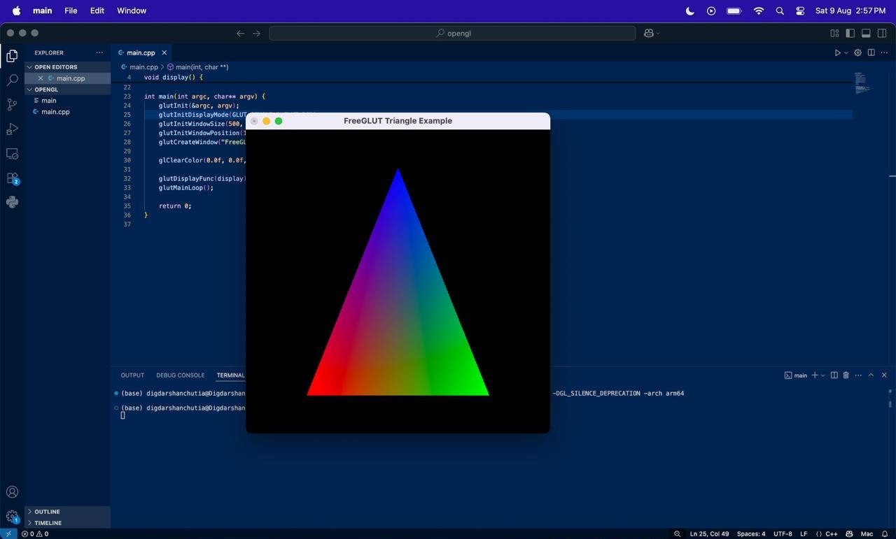Click the Copilot icon in the status bar
This screenshot has height=539, width=896.
[x=848, y=533]
